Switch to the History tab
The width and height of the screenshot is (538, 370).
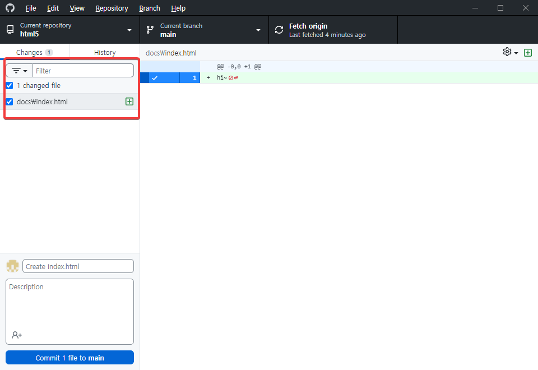click(104, 52)
